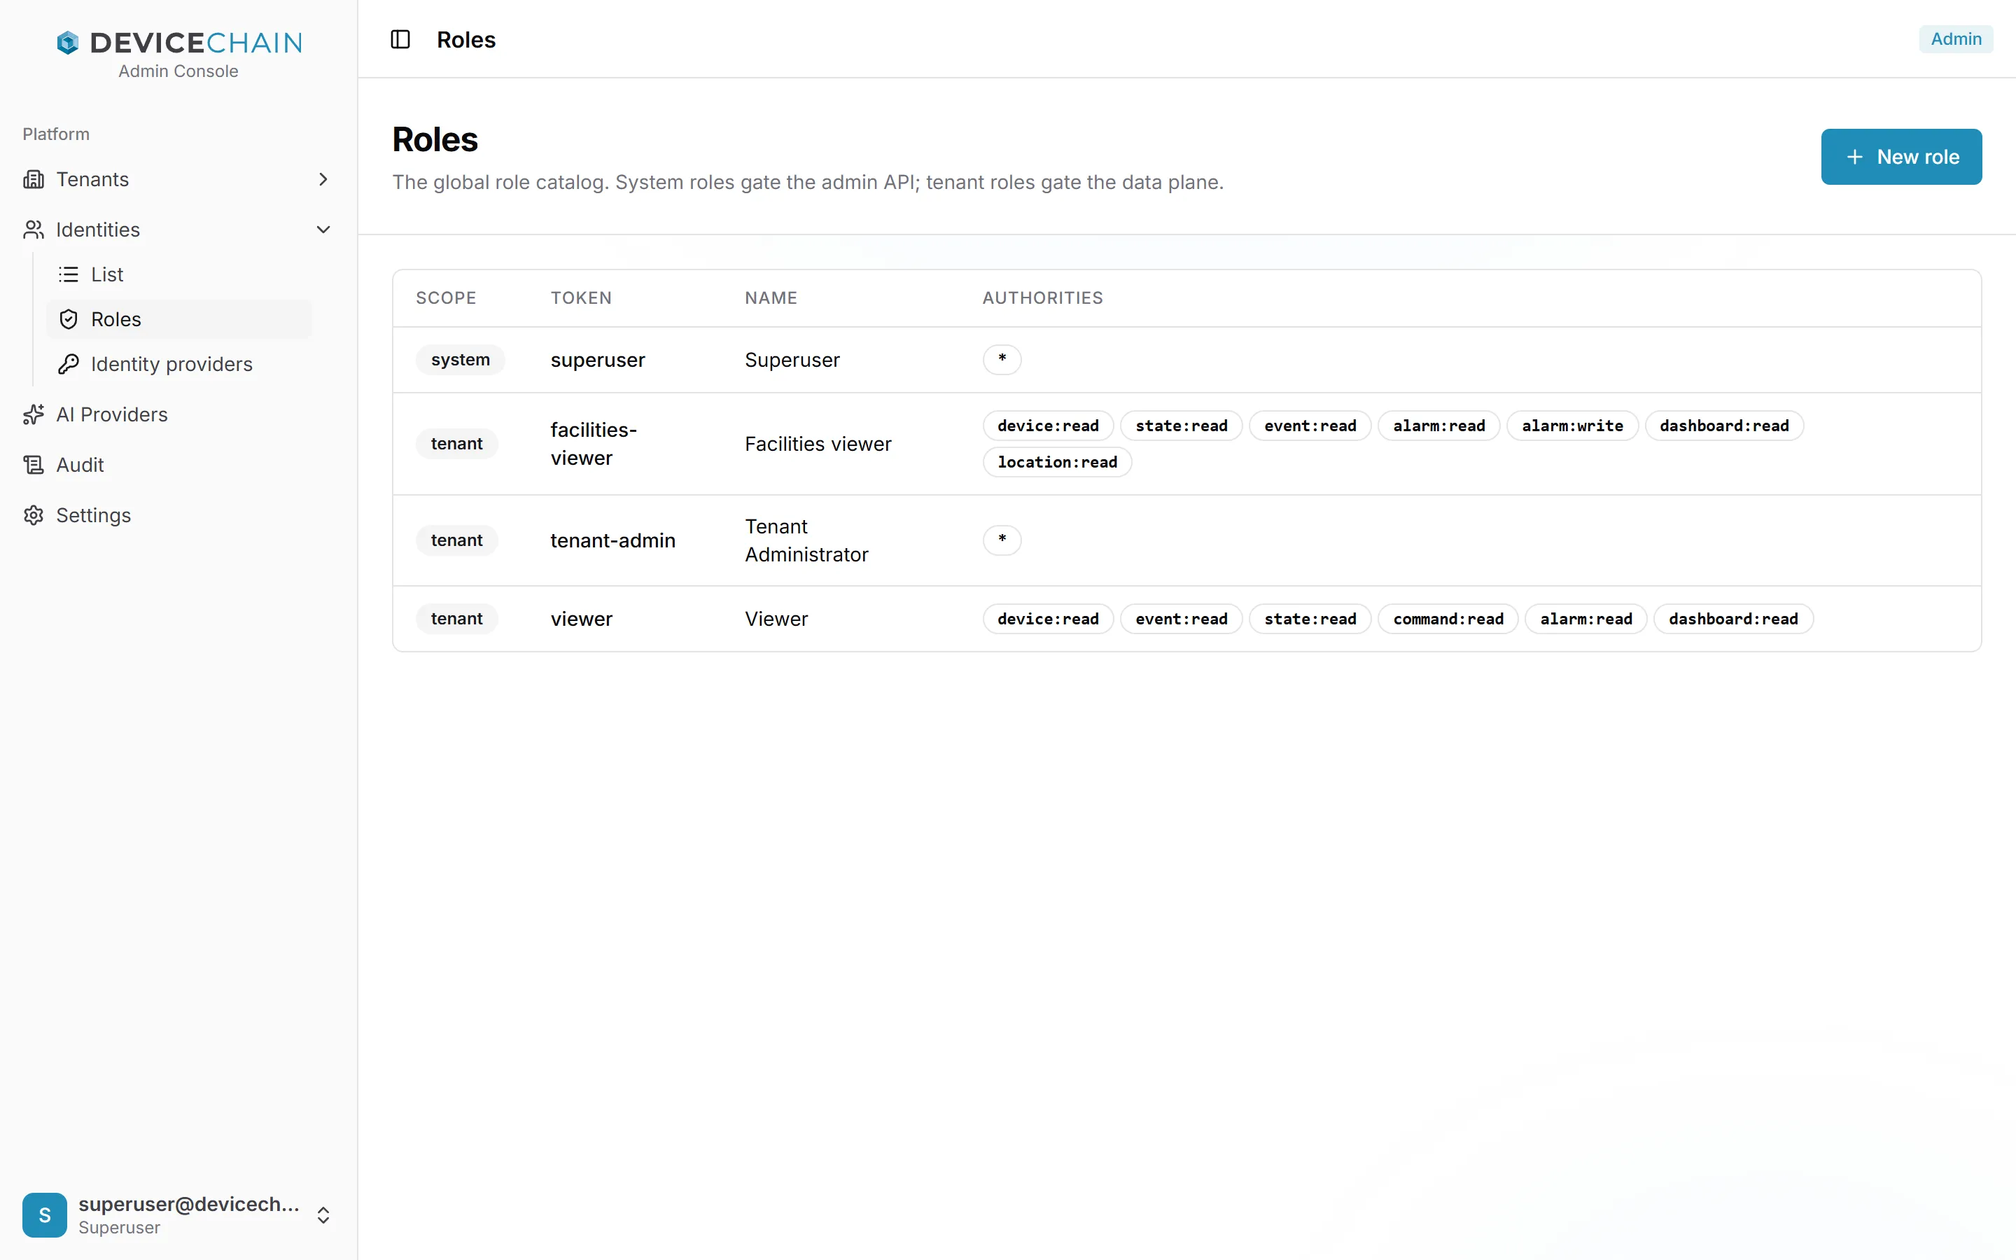Screen dimensions: 2016x1260
Task: Click the AI Providers sparkle icon
Action: [34, 414]
